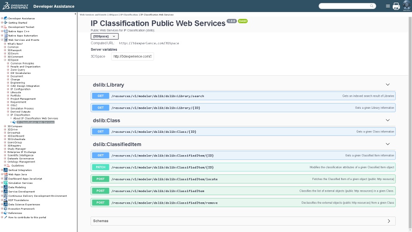Click the printer icon in header
This screenshot has width=412, height=232.
tap(396, 6)
